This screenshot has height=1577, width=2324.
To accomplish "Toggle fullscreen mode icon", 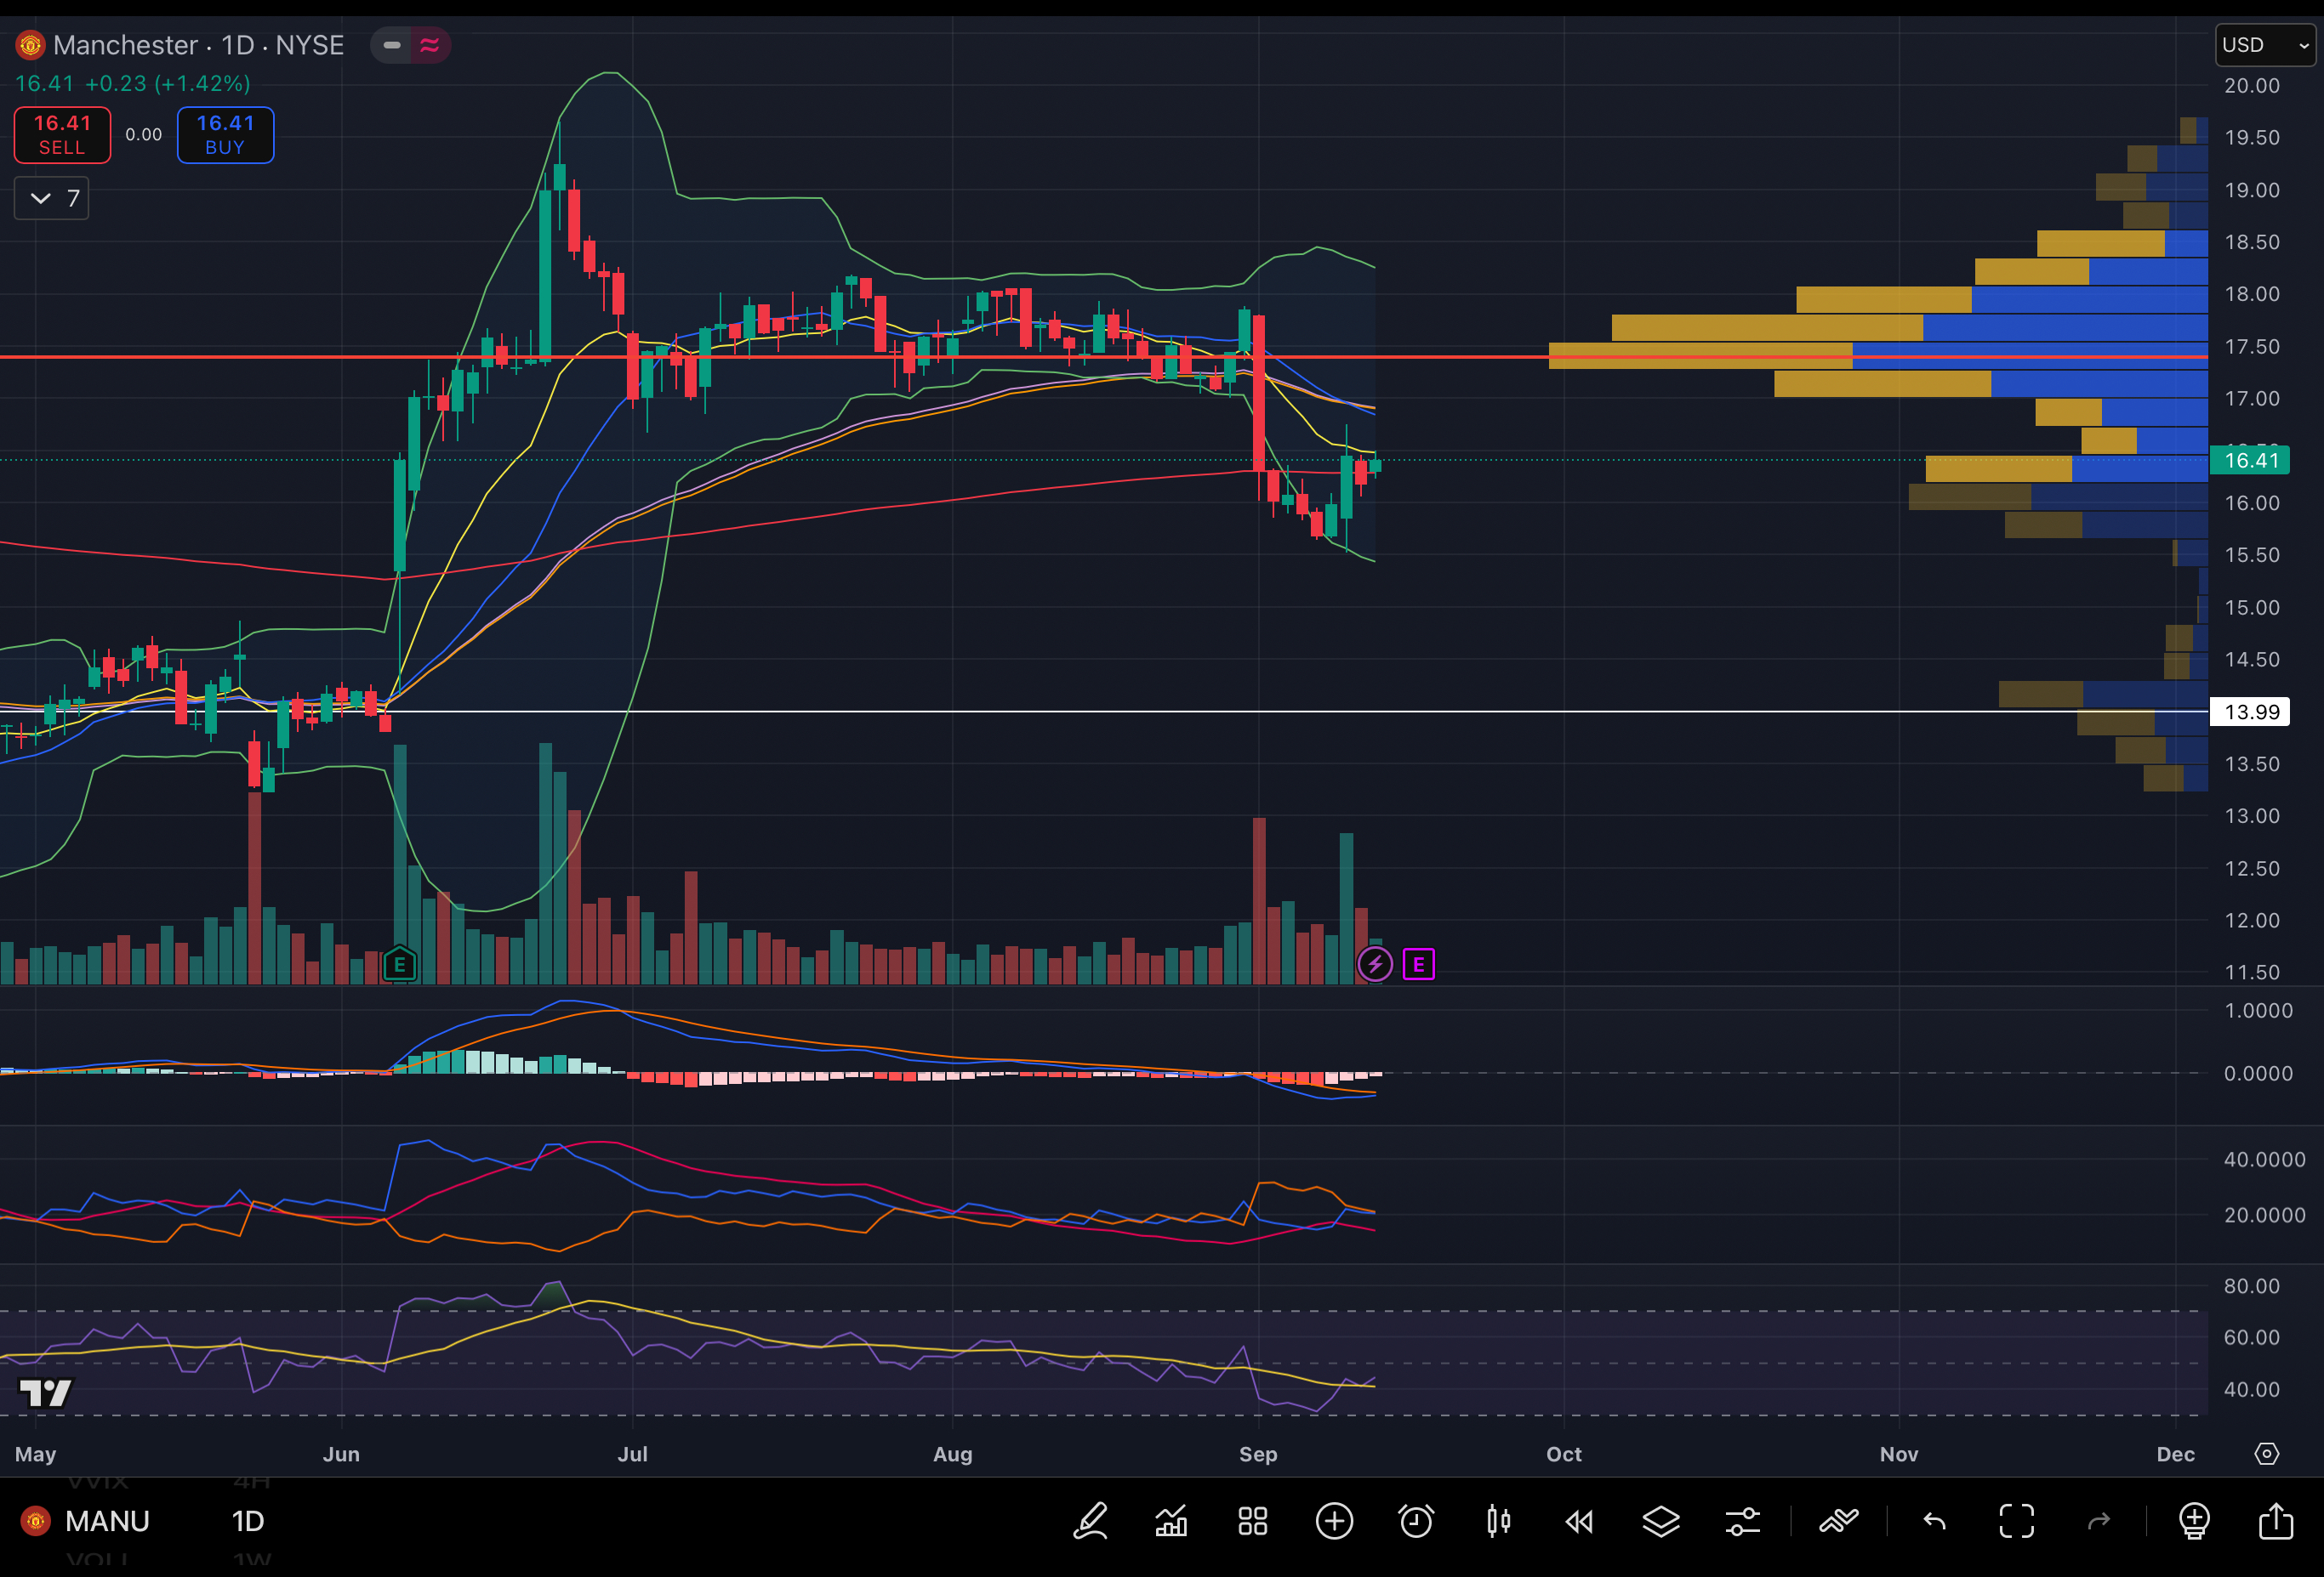I will click(x=2016, y=1521).
